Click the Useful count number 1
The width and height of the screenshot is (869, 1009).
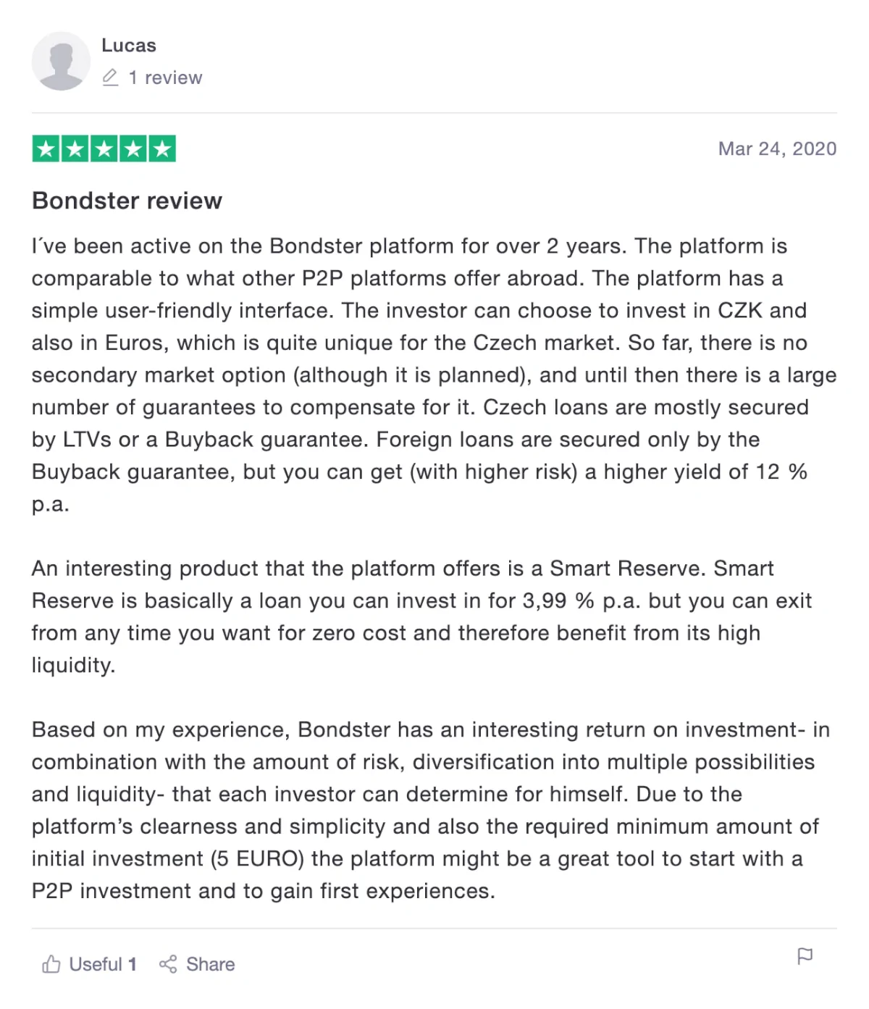click(x=133, y=964)
